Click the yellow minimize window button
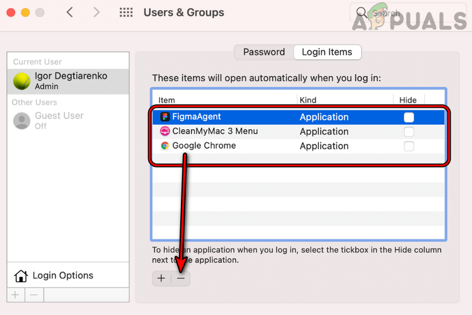 click(26, 13)
